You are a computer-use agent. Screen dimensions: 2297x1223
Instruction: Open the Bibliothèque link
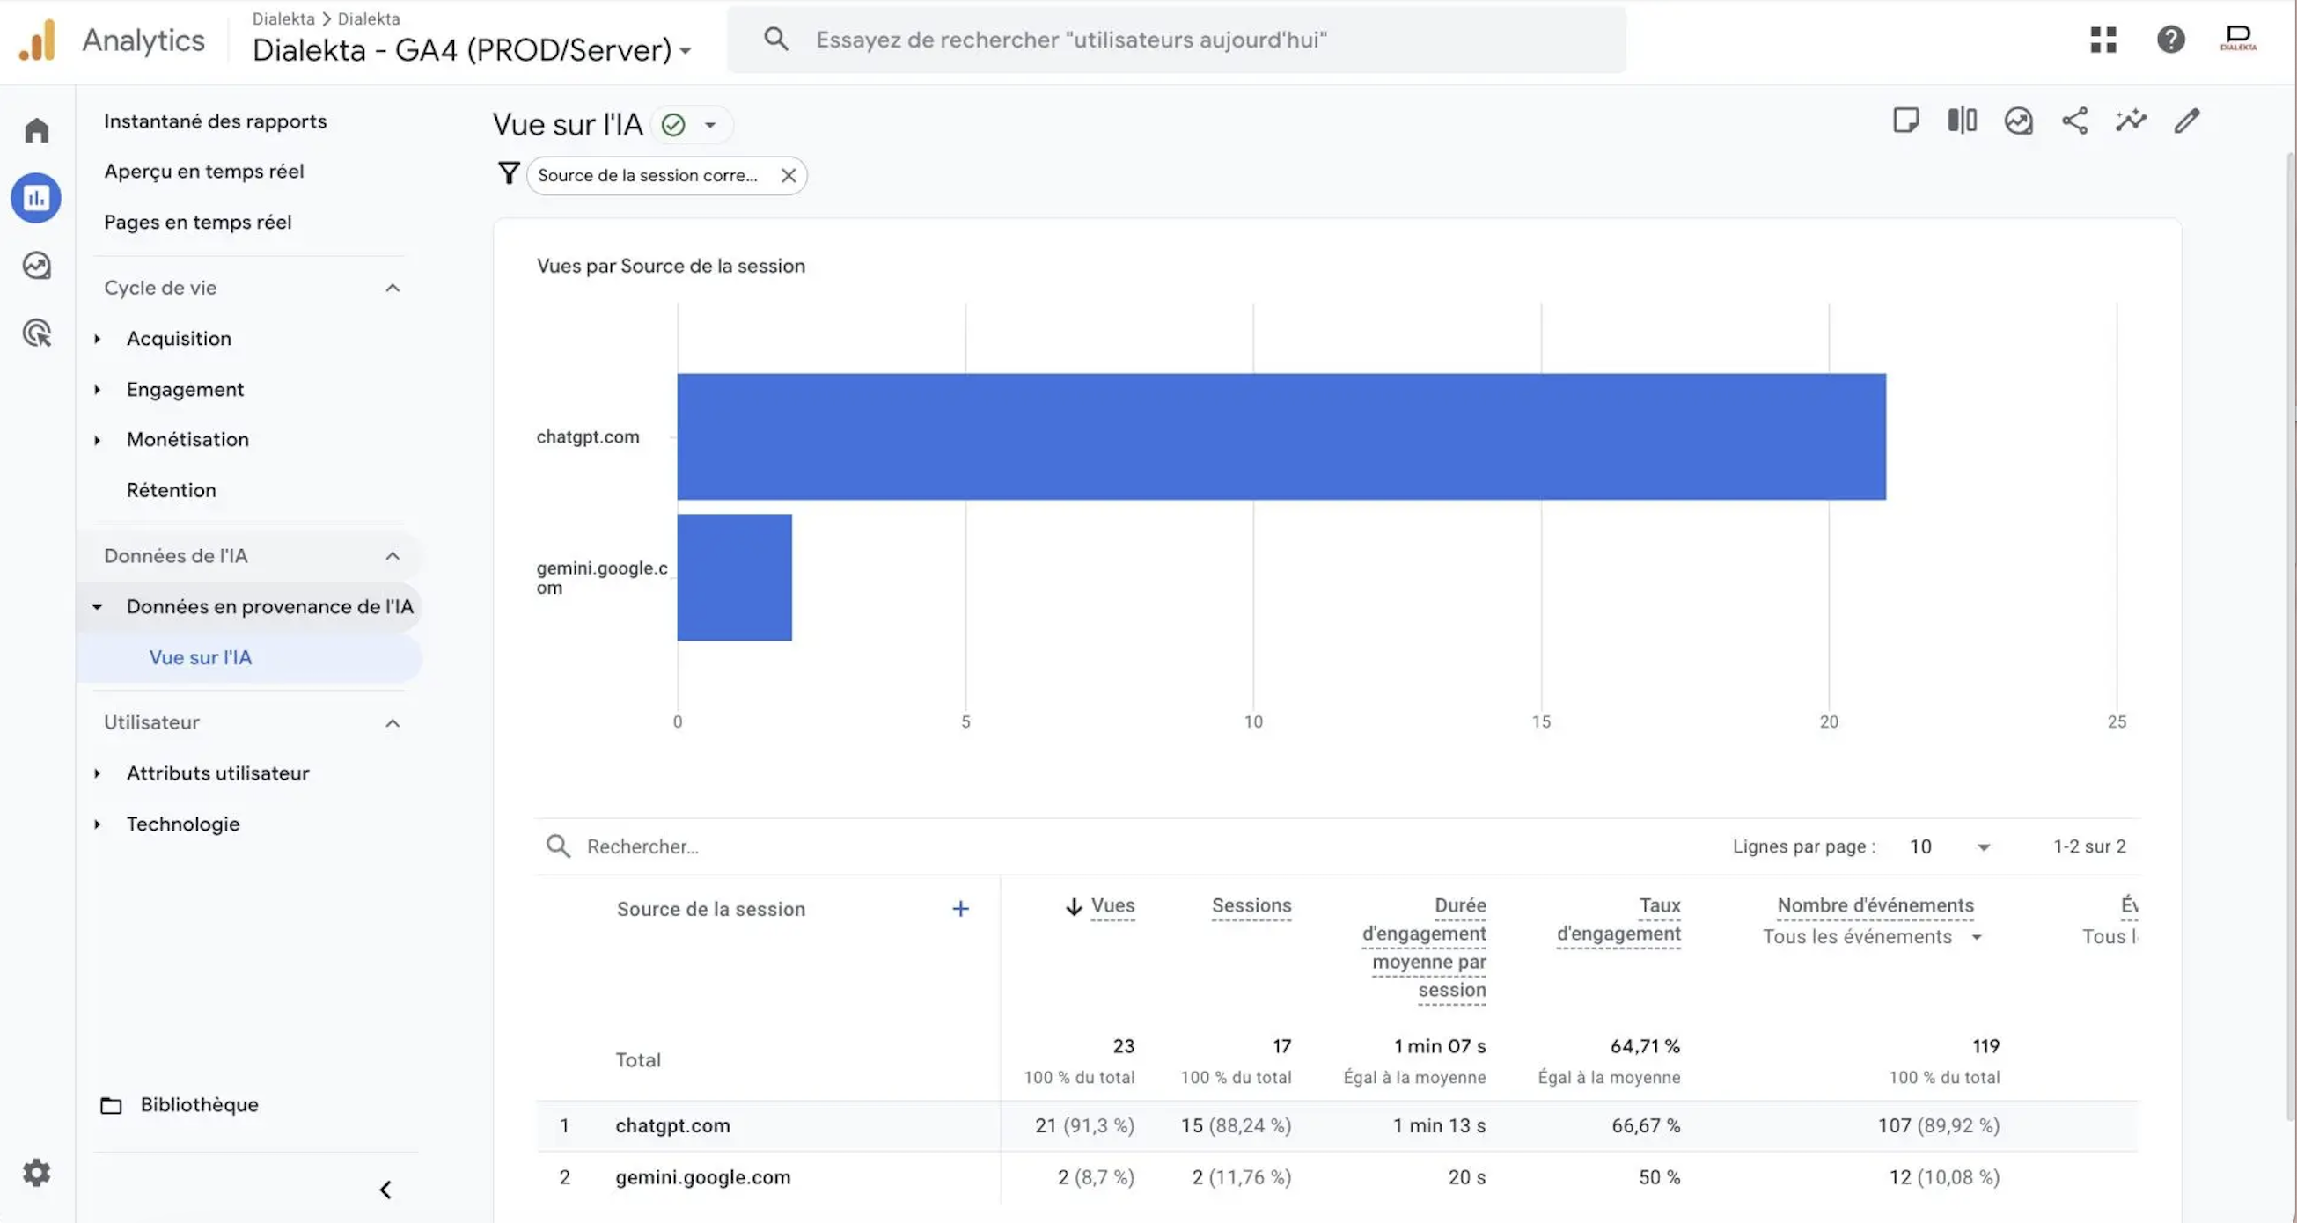pyautogui.click(x=199, y=1105)
